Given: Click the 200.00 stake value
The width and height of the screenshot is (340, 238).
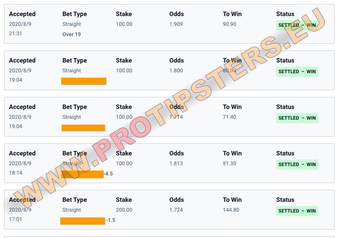Looking at the screenshot, I should point(124,210).
